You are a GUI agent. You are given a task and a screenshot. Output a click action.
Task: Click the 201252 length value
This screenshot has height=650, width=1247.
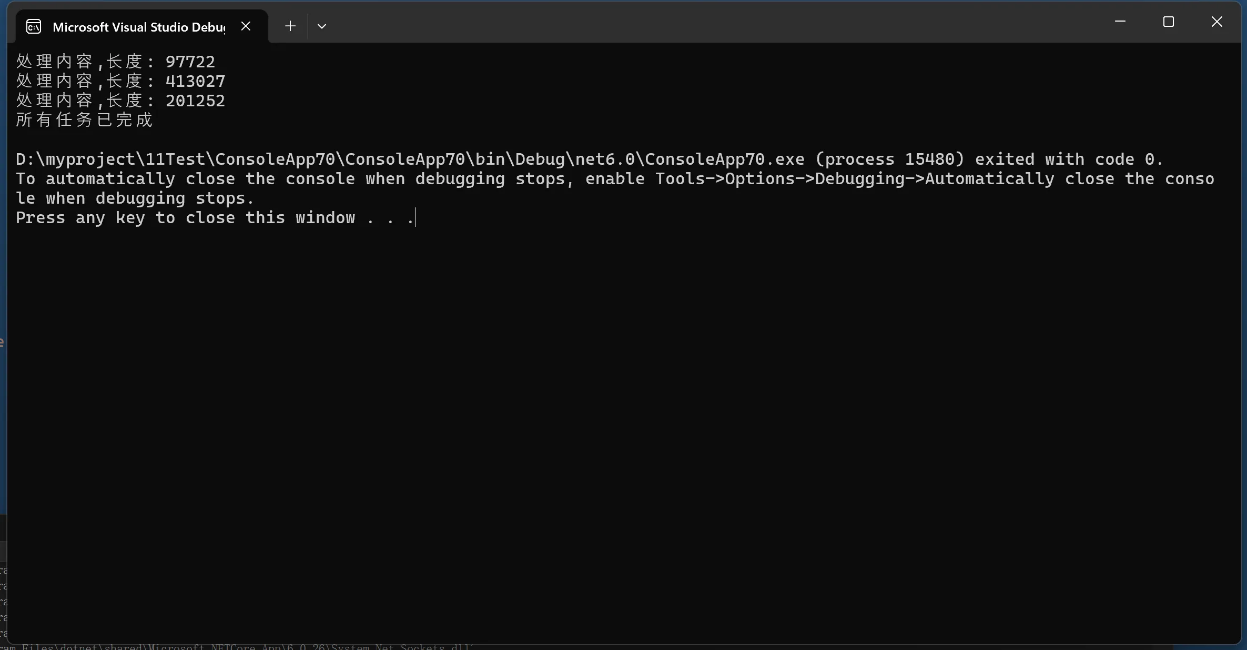click(195, 101)
